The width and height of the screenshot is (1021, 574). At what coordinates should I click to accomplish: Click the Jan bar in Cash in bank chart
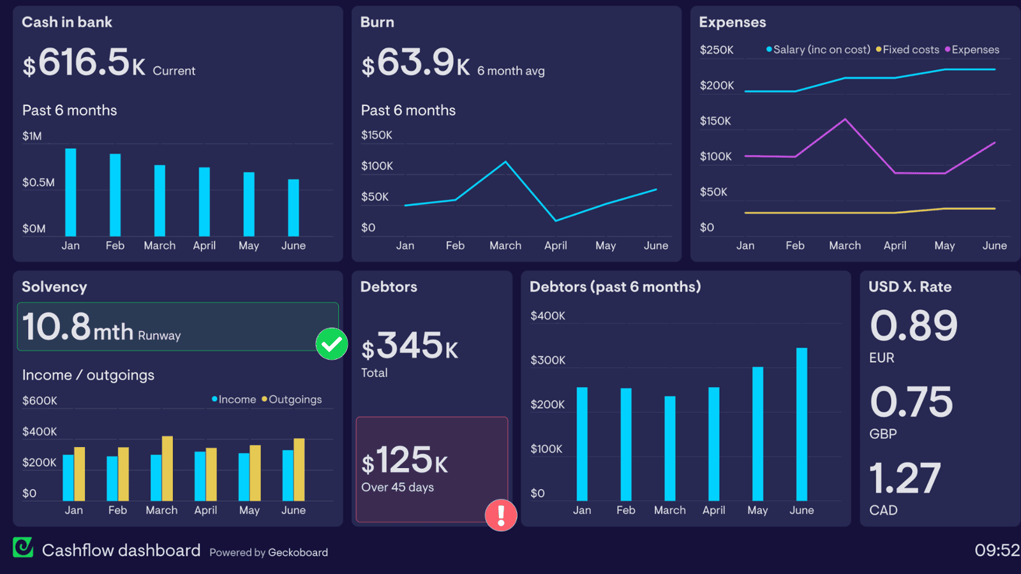tap(71, 193)
